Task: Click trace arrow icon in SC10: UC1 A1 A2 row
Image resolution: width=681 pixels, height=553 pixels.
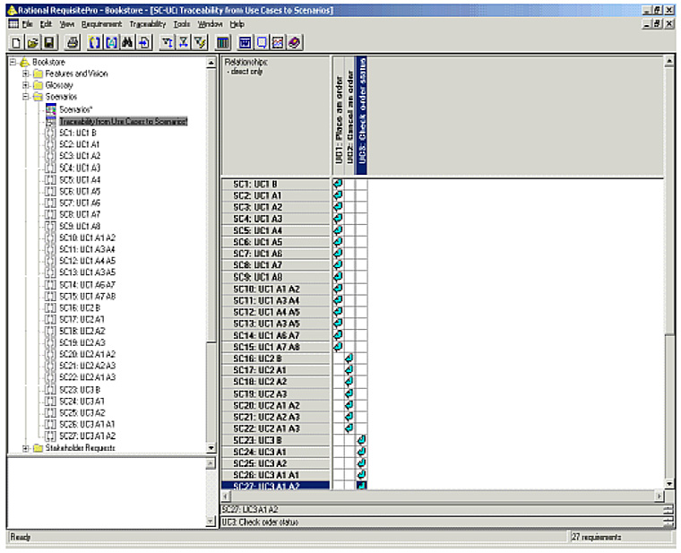Action: point(338,289)
